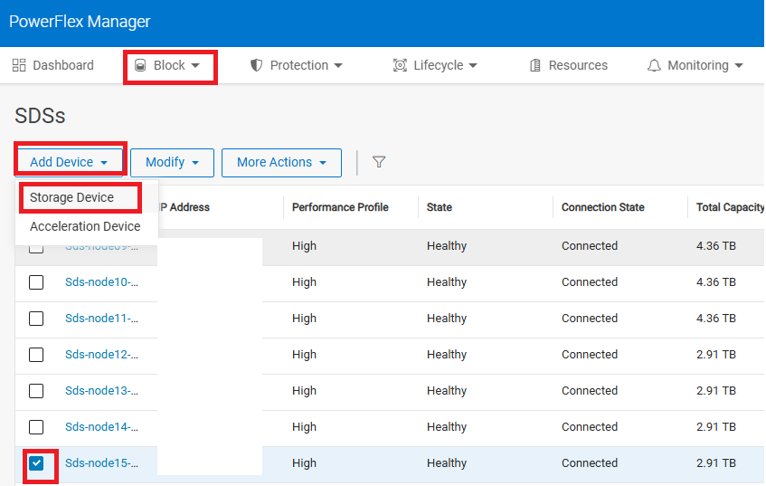The image size is (766, 486).
Task: Uncheck the box for Sds-node15
Action: click(x=36, y=463)
